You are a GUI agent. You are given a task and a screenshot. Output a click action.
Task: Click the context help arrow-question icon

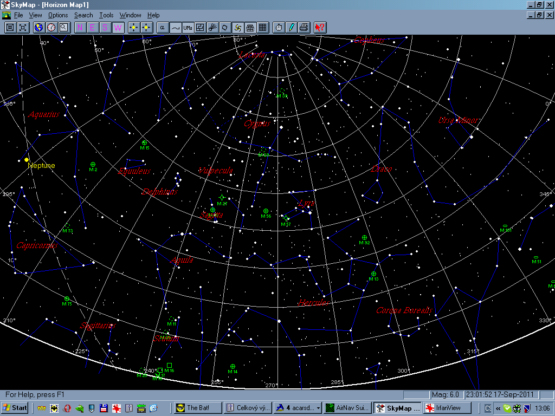pos(320,28)
